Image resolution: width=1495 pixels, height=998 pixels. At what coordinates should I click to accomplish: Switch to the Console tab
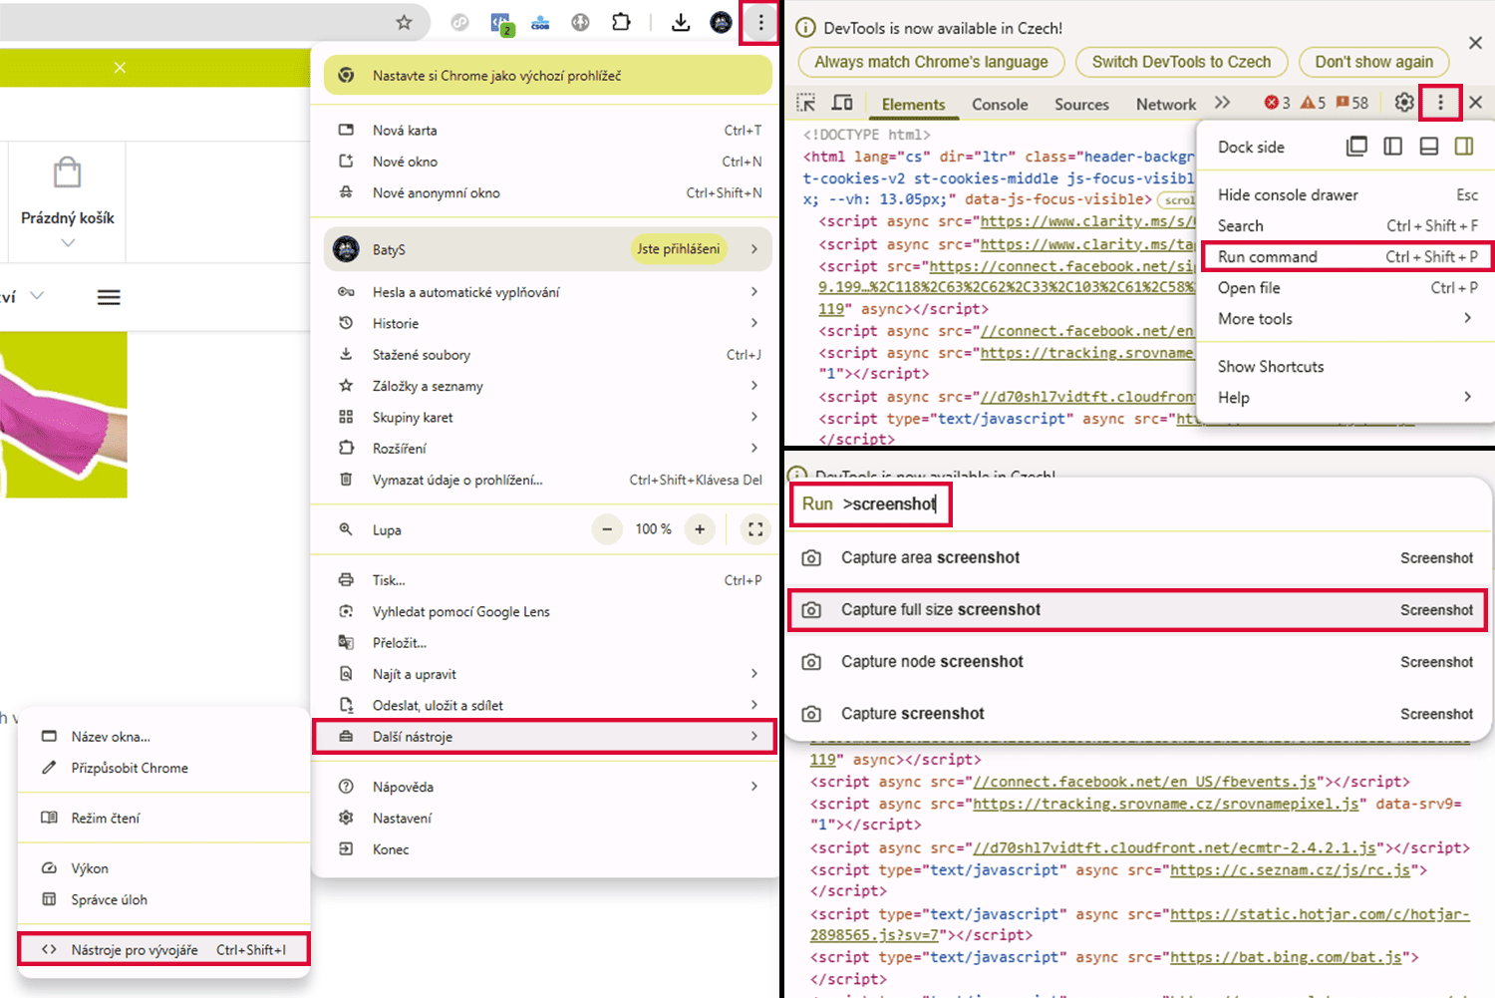click(x=1000, y=104)
